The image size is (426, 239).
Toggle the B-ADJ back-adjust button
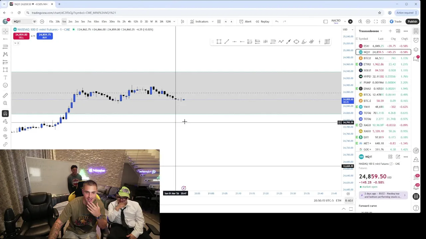[x=349, y=200]
